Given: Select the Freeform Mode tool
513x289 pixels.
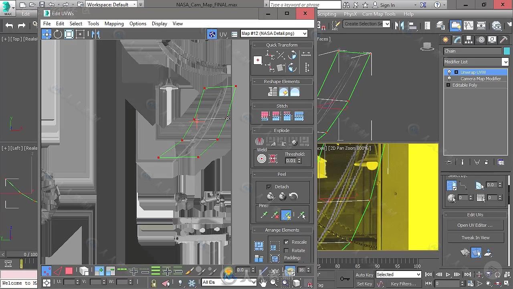Looking at the screenshot, I should (x=80, y=34).
